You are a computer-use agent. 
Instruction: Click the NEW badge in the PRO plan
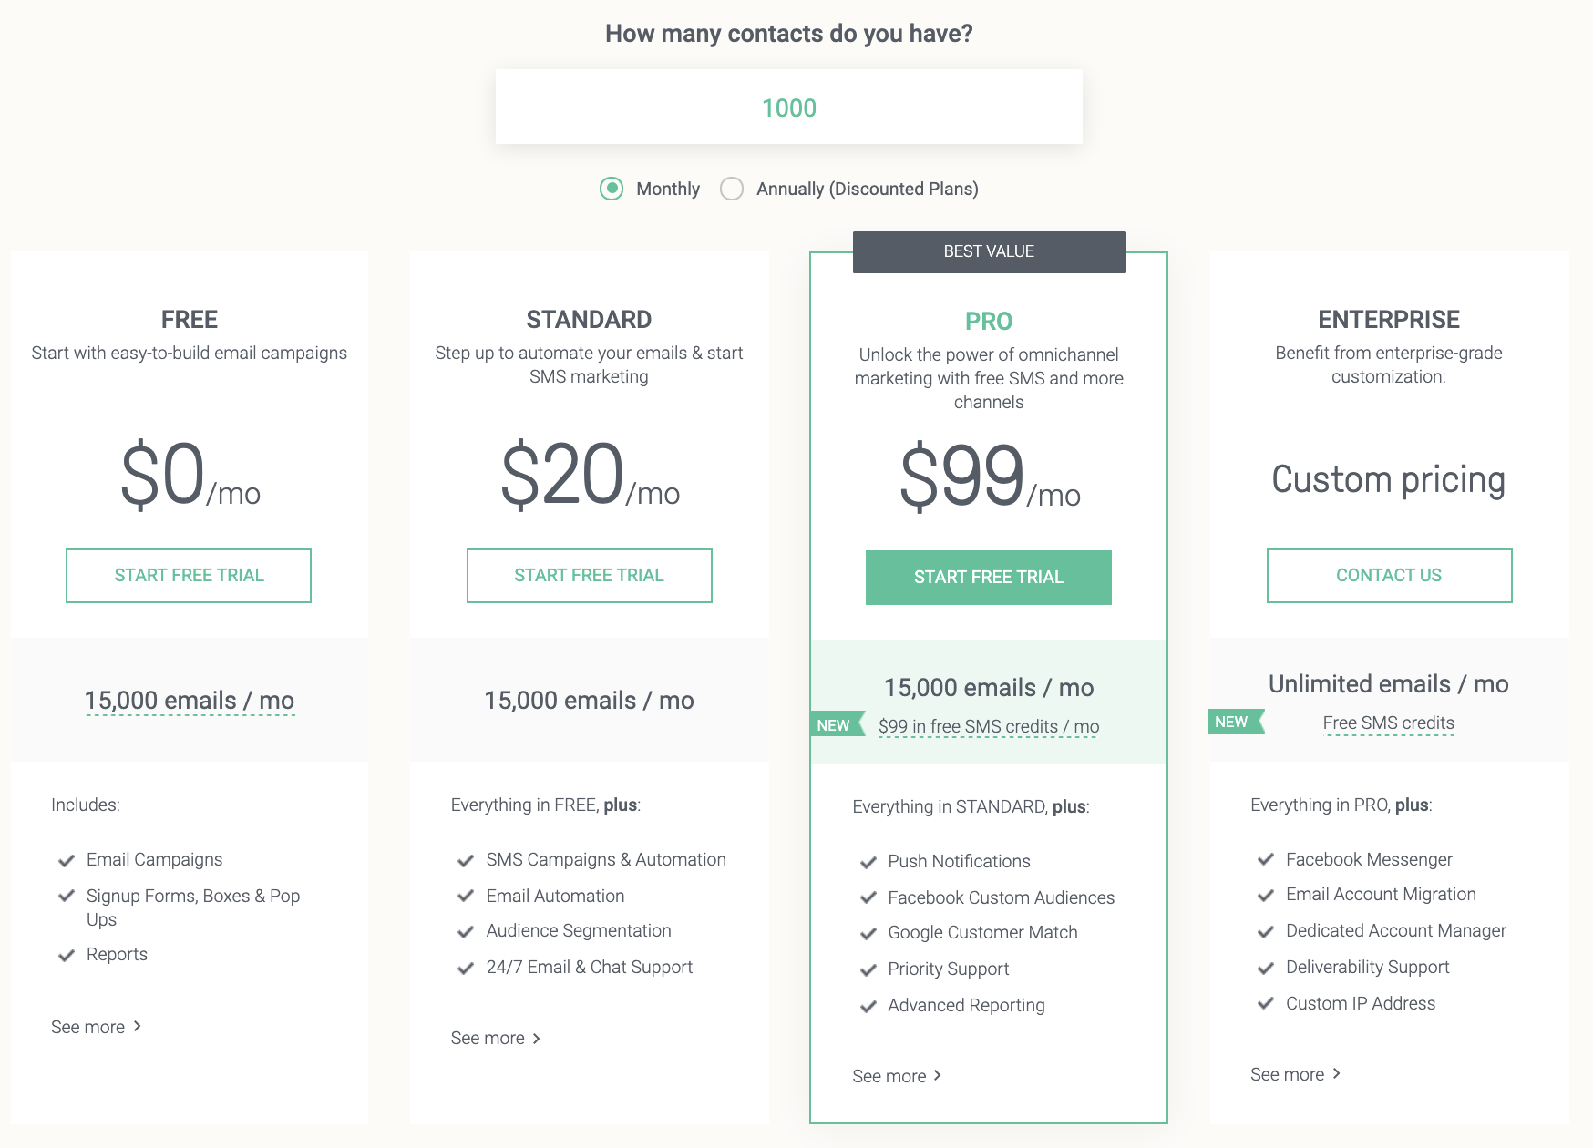[837, 725]
